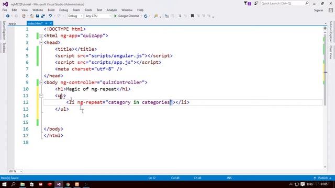Screen dimensions: 335x188
Task: Click the clock showing 01:05 in the taskbar
Action: (324, 184)
